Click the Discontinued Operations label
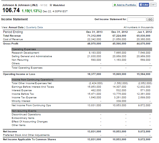The image size is (159, 143). click(26, 115)
